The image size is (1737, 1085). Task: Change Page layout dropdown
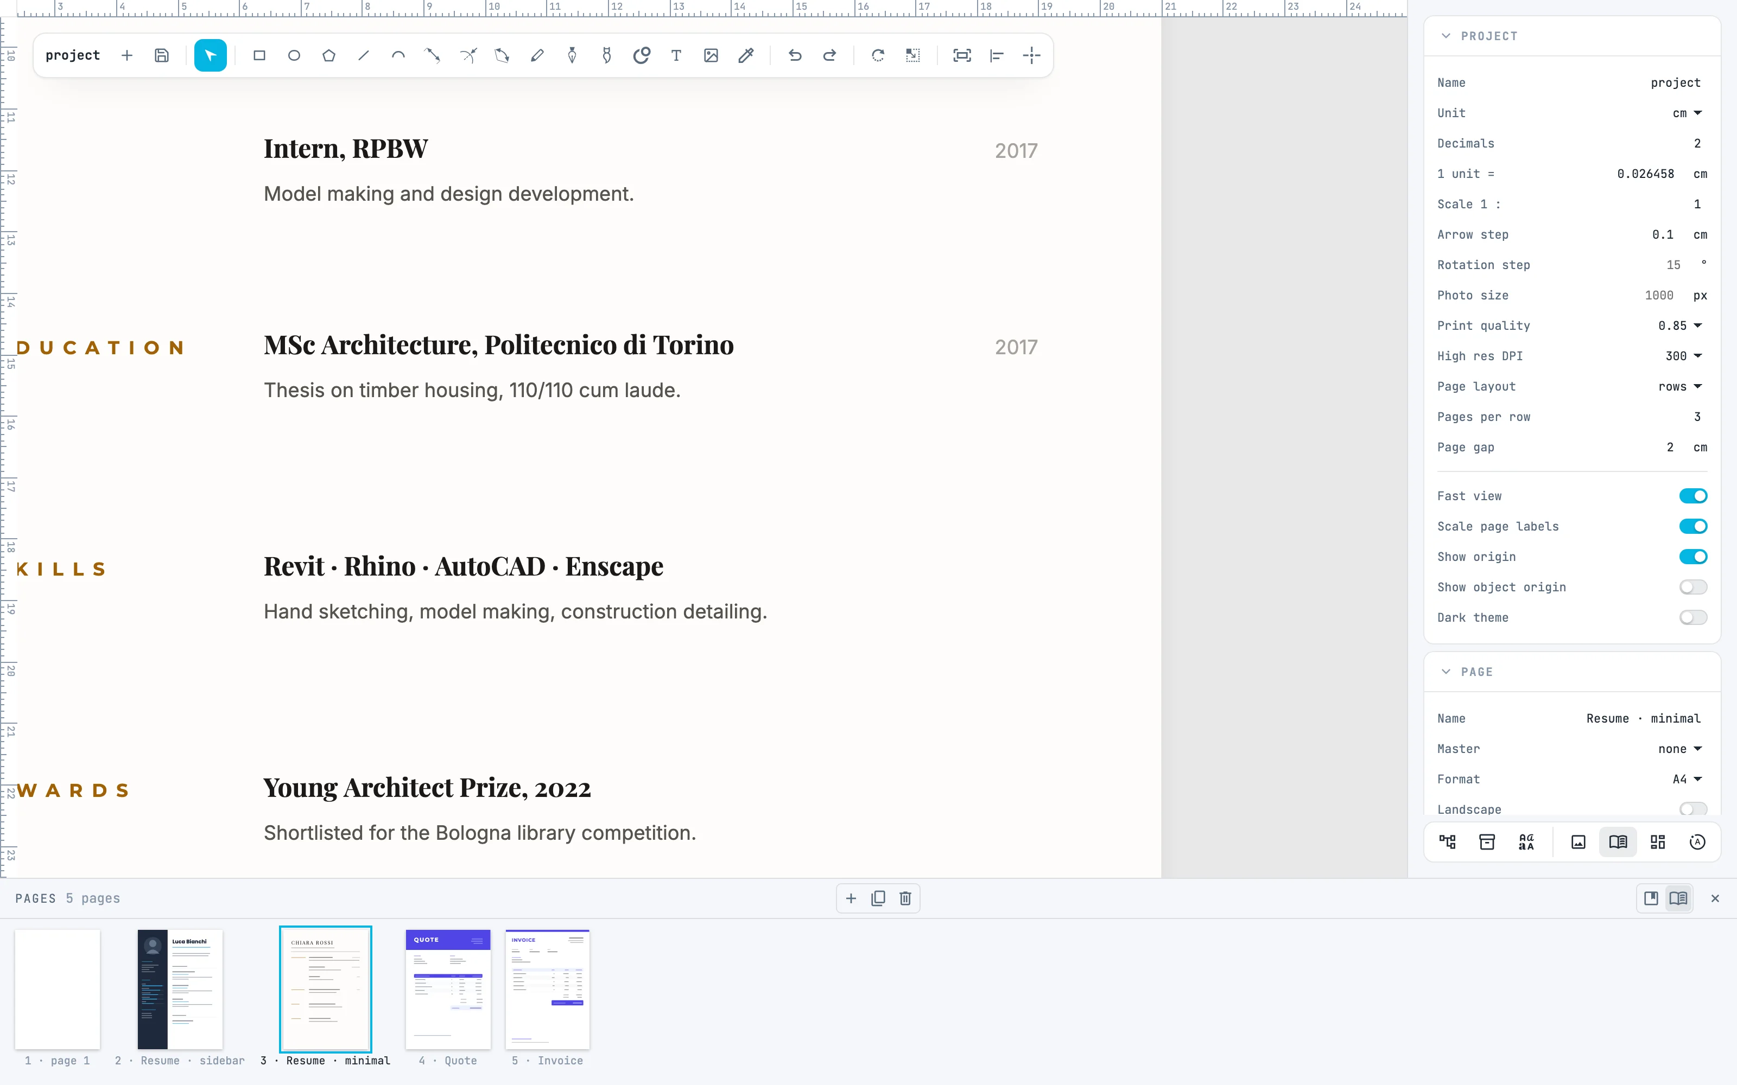pos(1679,387)
